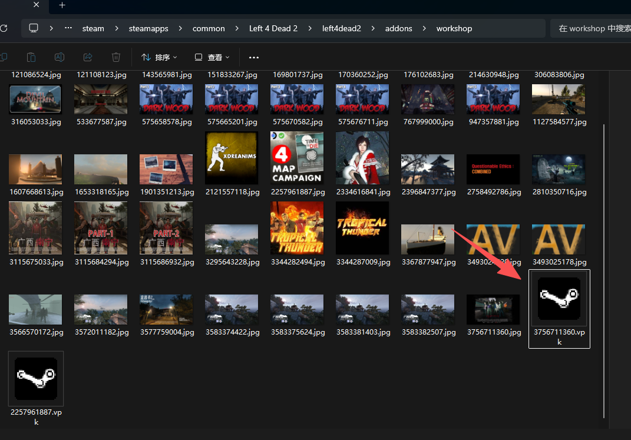Select Questionable Ethics thumbnail 2758492786.jpg
Viewport: 631px width, 440px height.
click(493, 169)
